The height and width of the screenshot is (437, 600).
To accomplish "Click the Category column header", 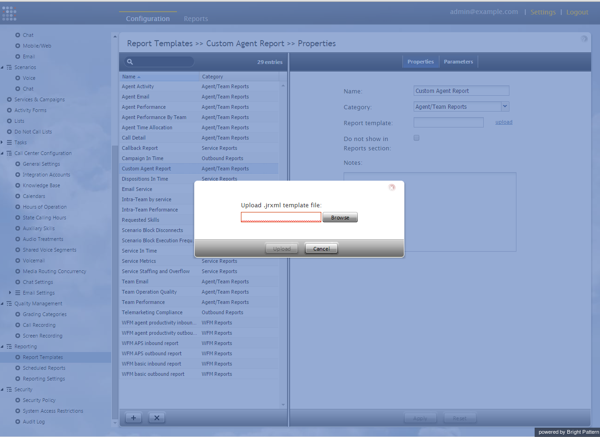I will tap(239, 77).
